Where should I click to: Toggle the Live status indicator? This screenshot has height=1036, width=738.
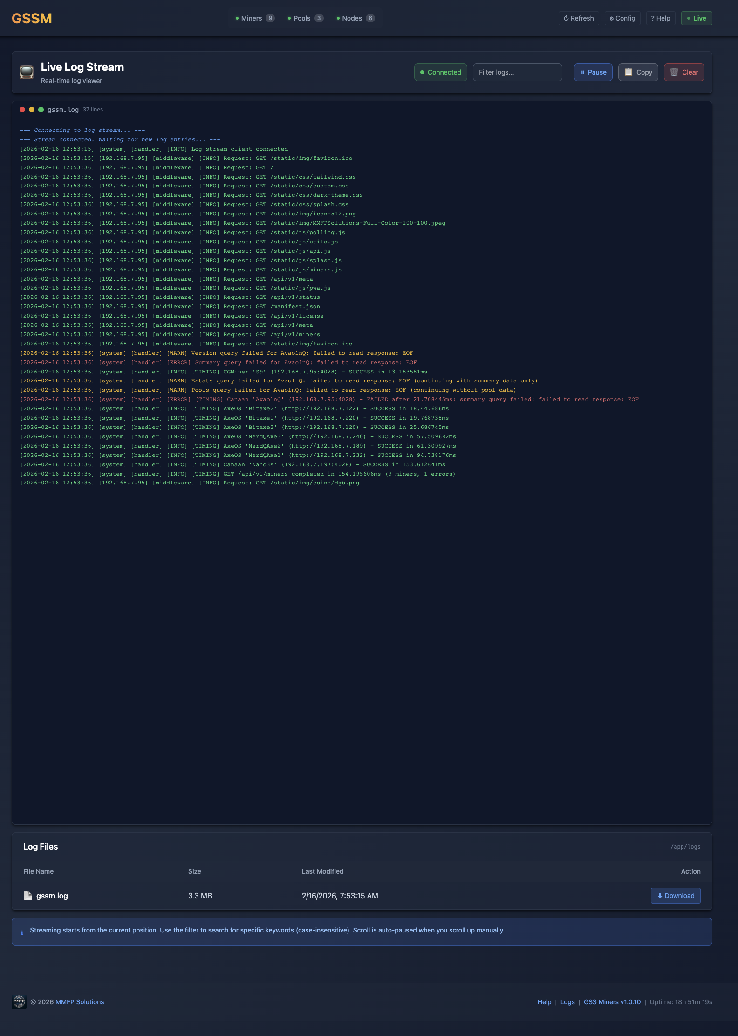click(697, 18)
